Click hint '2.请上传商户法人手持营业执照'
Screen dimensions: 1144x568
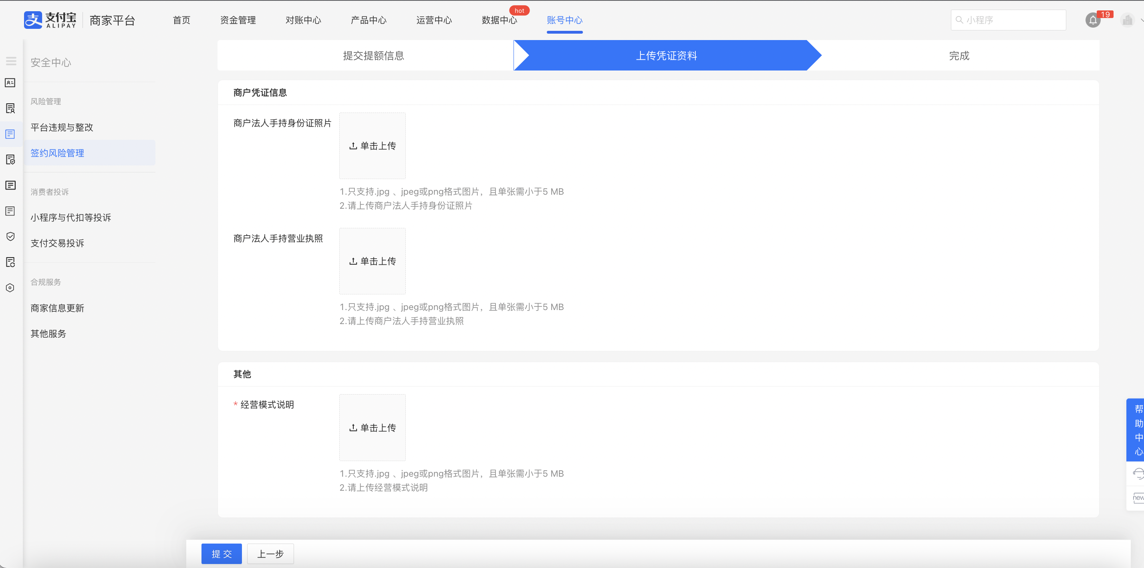(401, 320)
